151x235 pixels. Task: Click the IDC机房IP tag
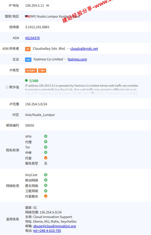click(x=31, y=70)
